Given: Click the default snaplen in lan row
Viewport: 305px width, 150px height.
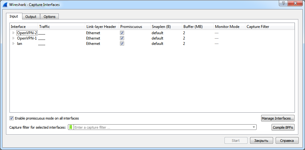Looking at the screenshot, I should coord(157,44).
